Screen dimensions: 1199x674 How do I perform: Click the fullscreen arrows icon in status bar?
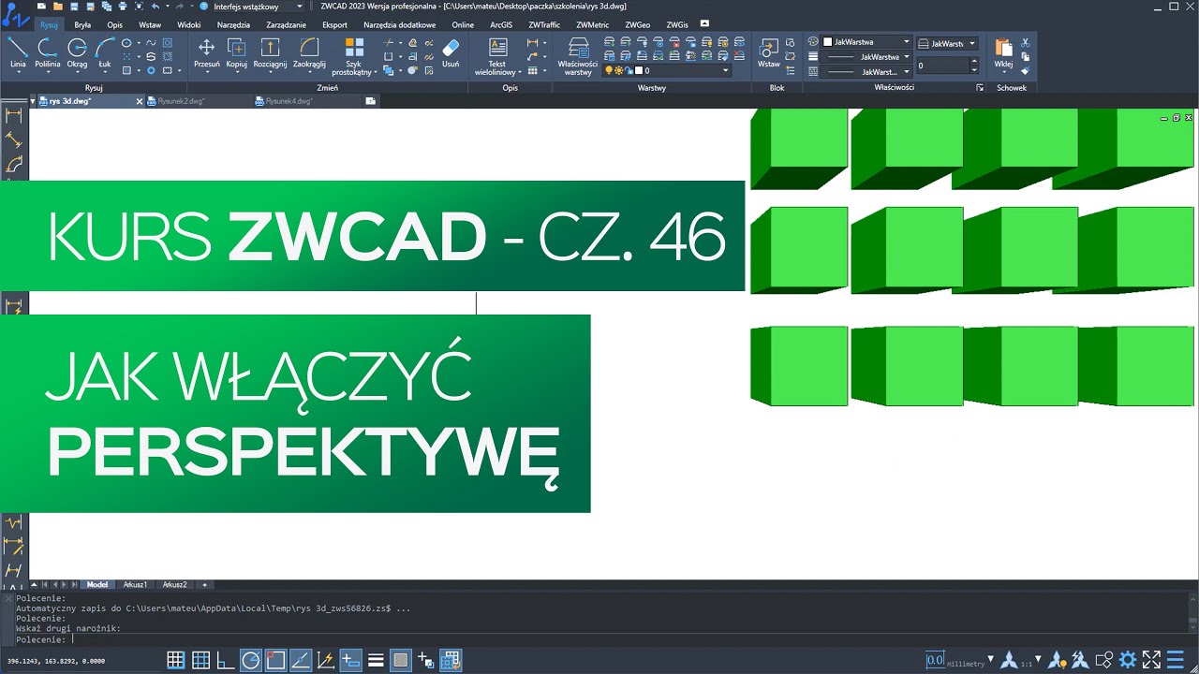tap(1151, 660)
